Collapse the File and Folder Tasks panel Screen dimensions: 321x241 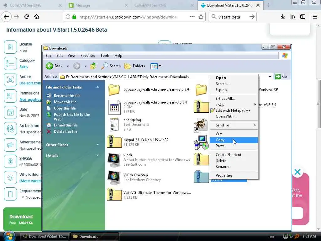98,87
